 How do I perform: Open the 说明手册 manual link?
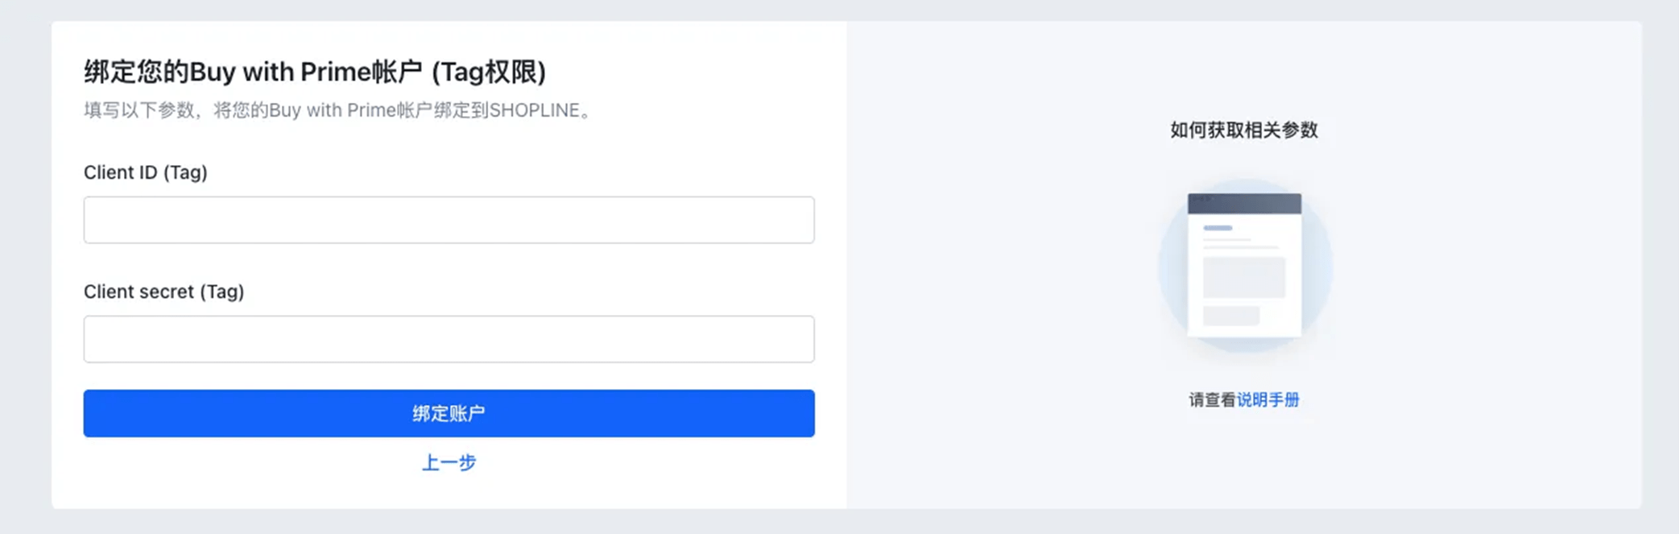(x=1268, y=399)
